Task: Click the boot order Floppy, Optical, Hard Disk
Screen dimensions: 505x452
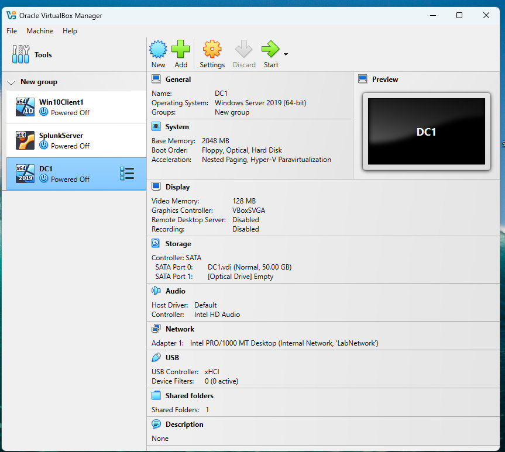Action: pos(242,150)
